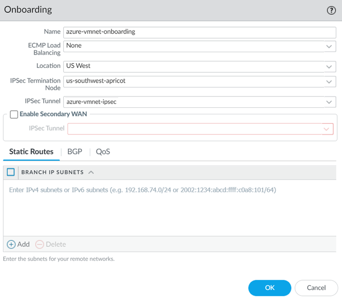Image resolution: width=342 pixels, height=303 pixels.
Task: Click the Delete minus circle icon
Action: tap(39, 244)
